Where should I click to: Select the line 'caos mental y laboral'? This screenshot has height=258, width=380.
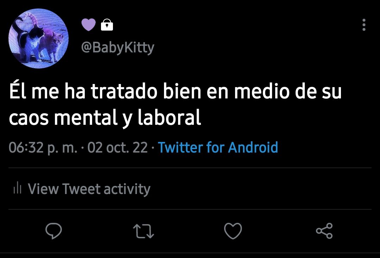[x=105, y=118]
